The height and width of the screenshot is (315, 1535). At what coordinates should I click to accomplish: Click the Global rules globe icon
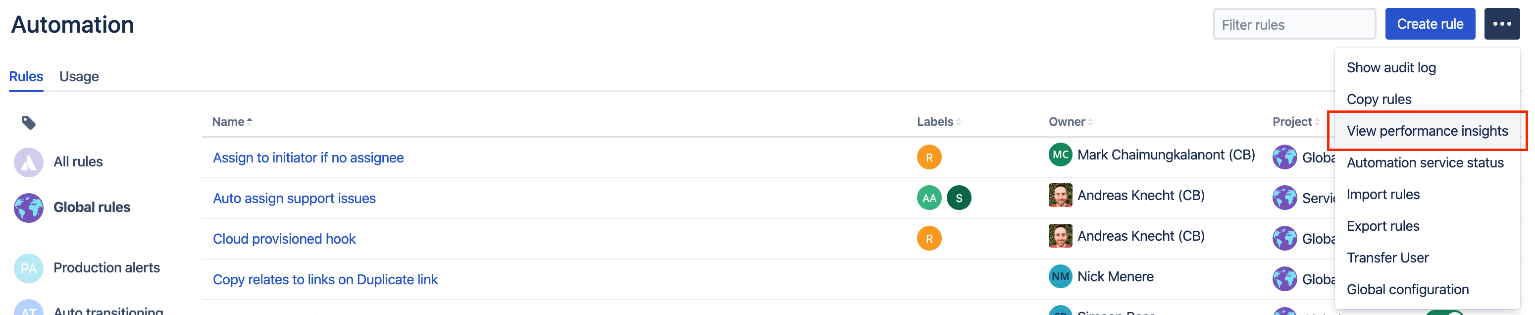coord(29,208)
